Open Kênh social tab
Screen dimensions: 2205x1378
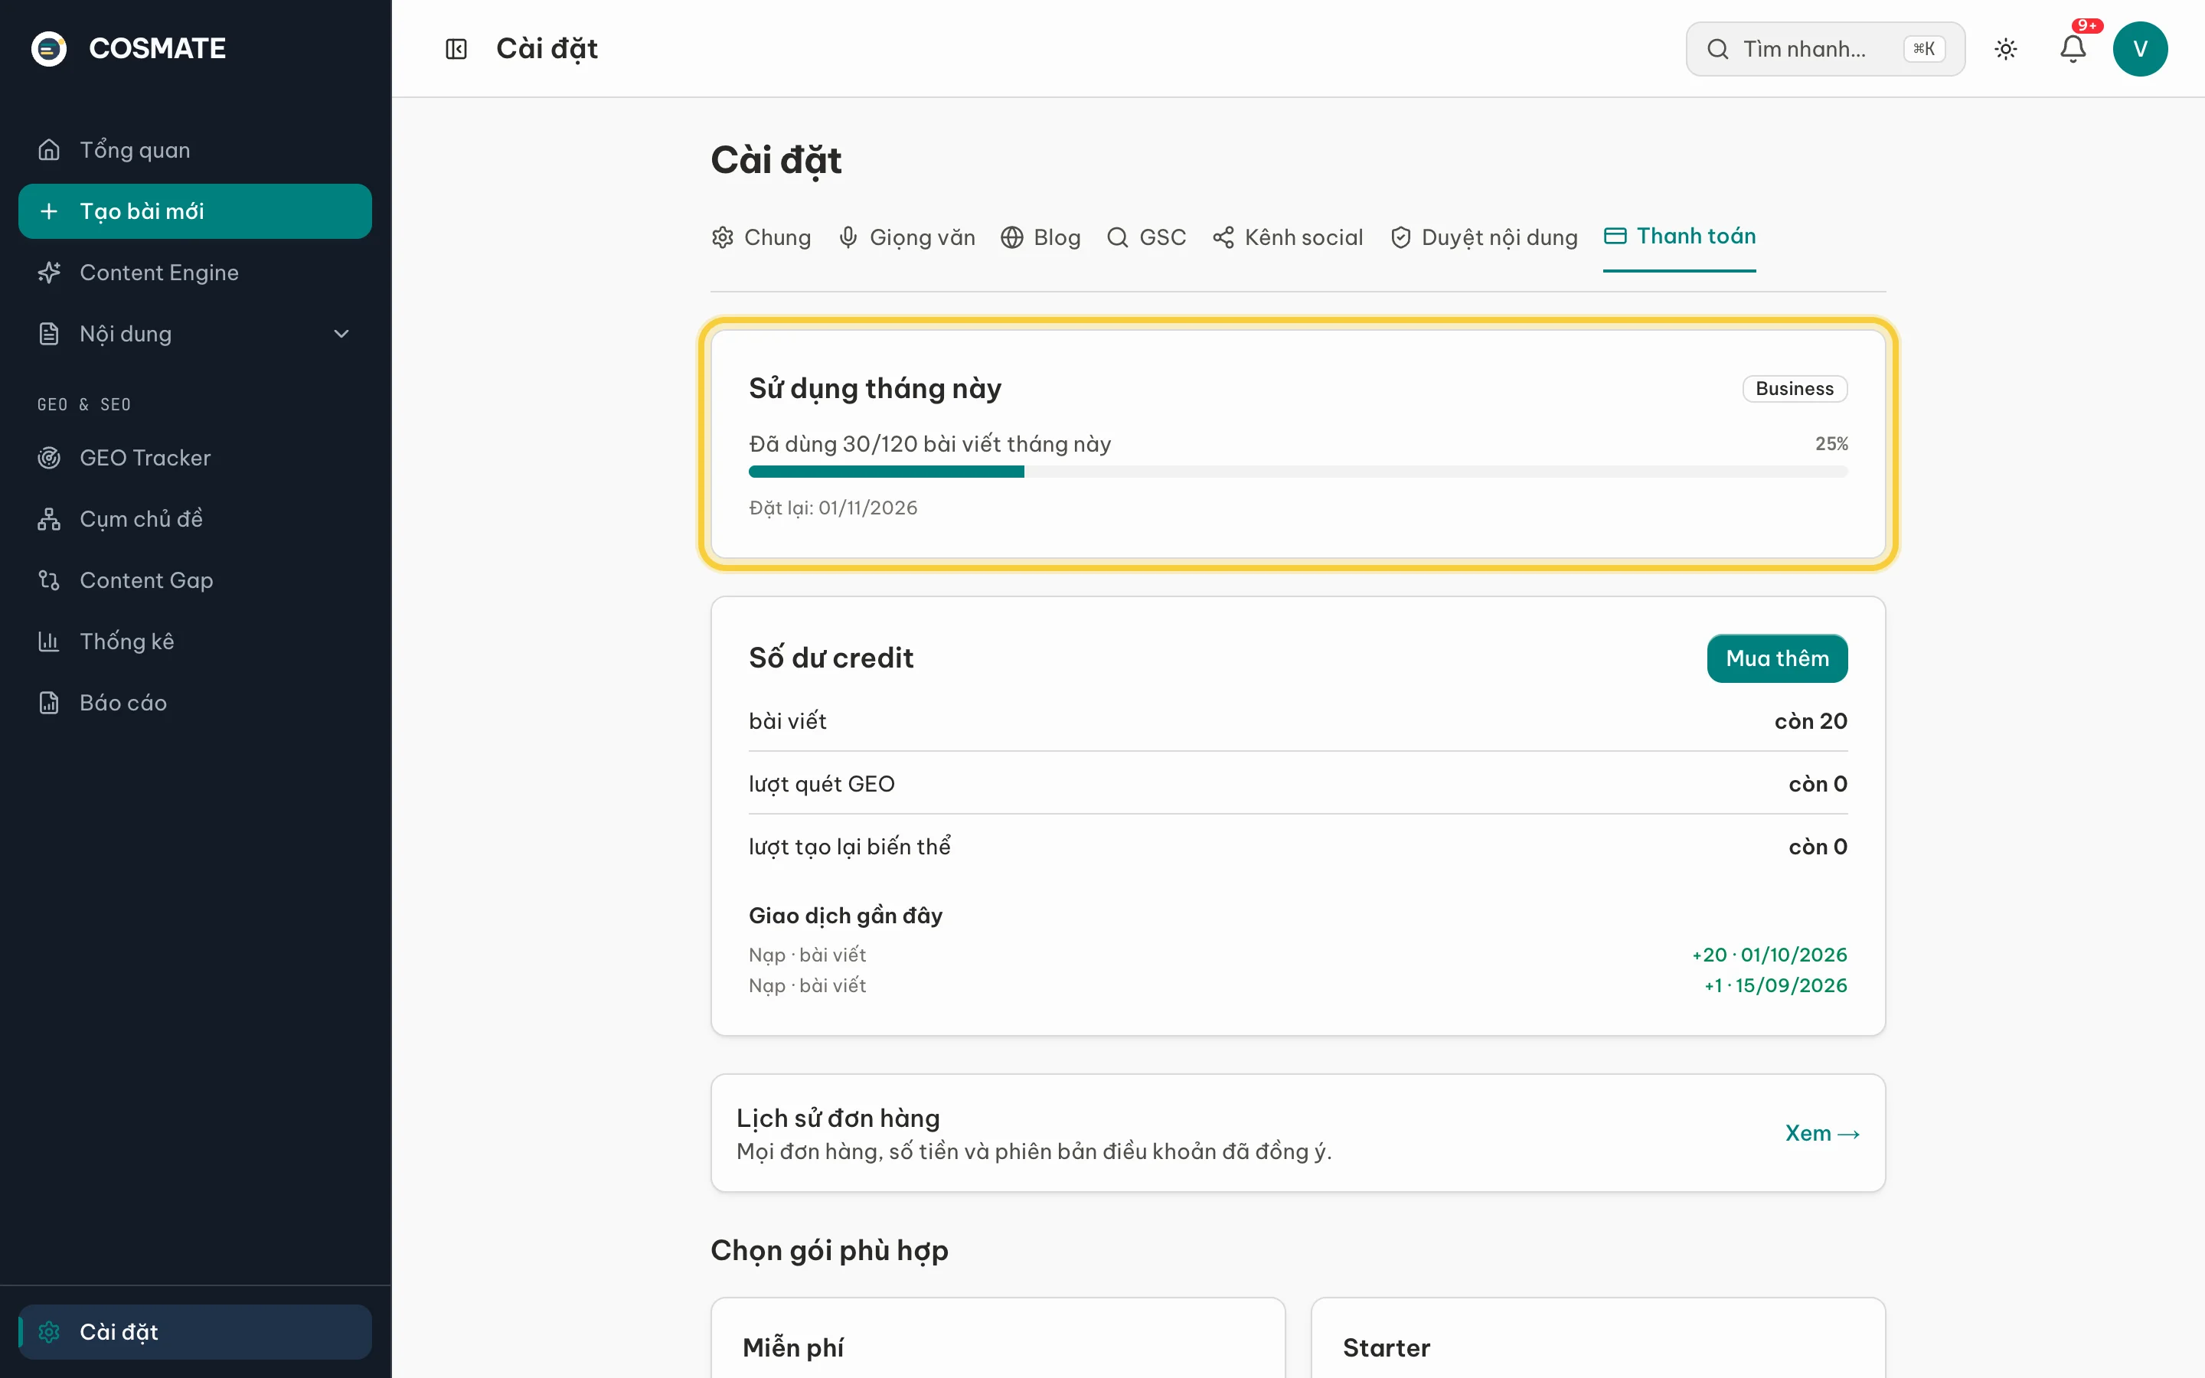tap(1288, 237)
